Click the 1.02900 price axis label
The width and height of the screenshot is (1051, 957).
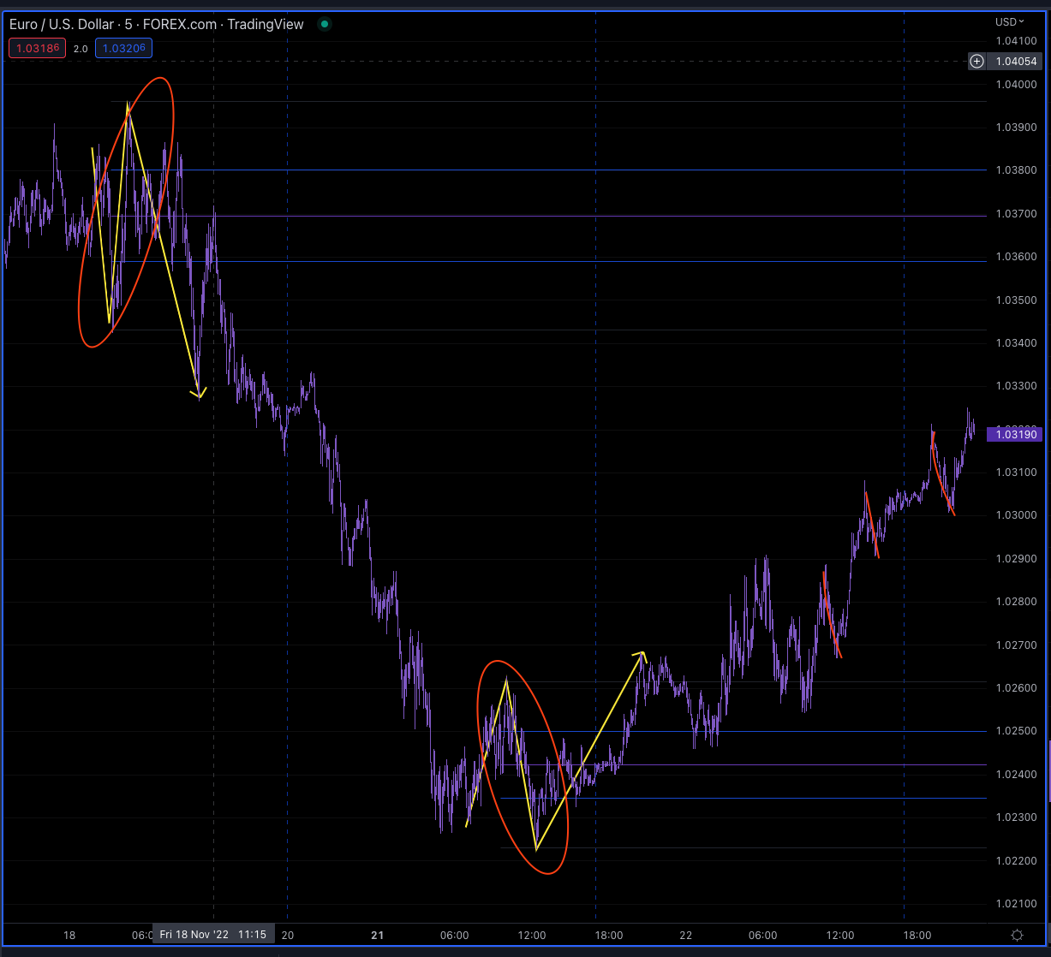[1017, 558]
